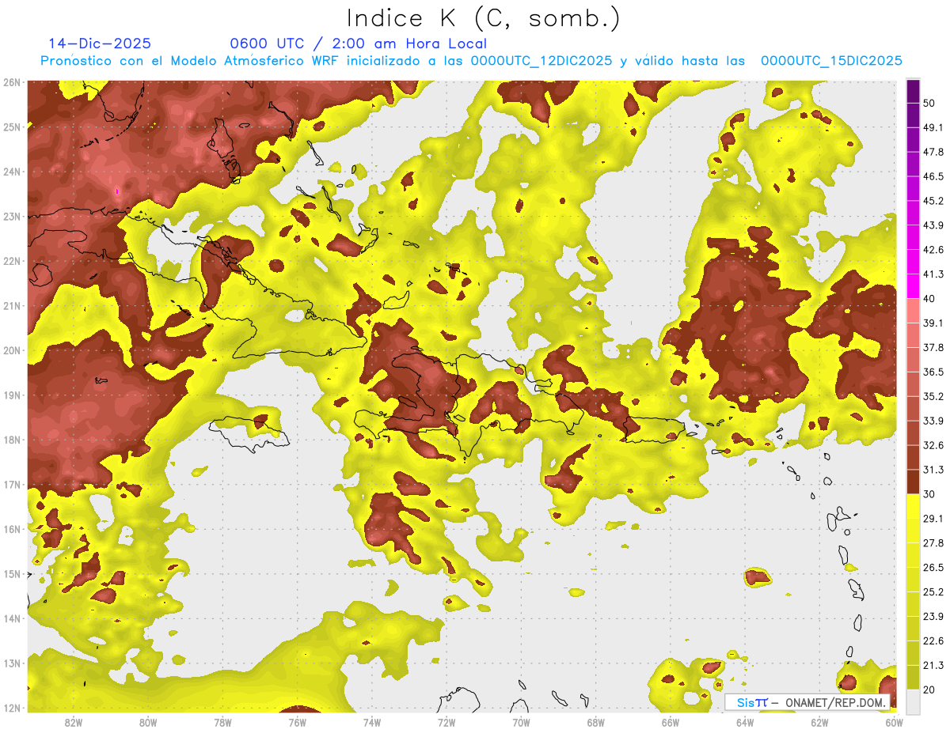The image size is (950, 733).
Task: Click the colorbar value "23.9"
Action: coord(933,616)
